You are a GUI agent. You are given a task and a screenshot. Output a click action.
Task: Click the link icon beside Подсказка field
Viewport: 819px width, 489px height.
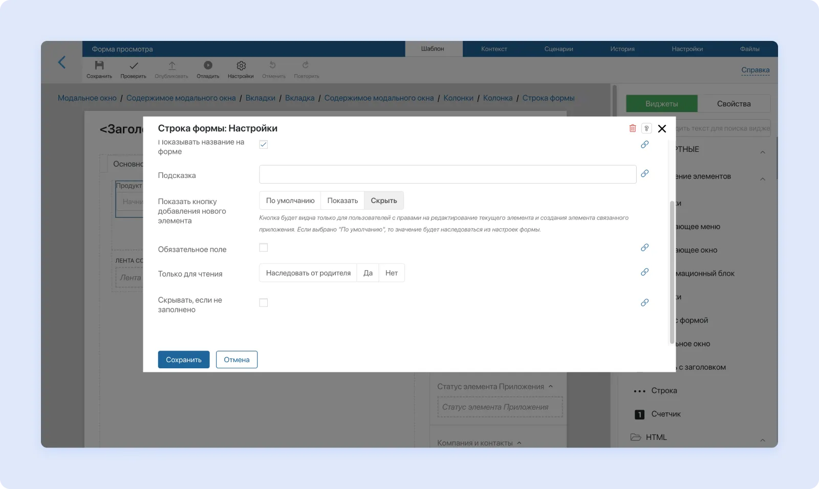[644, 173]
